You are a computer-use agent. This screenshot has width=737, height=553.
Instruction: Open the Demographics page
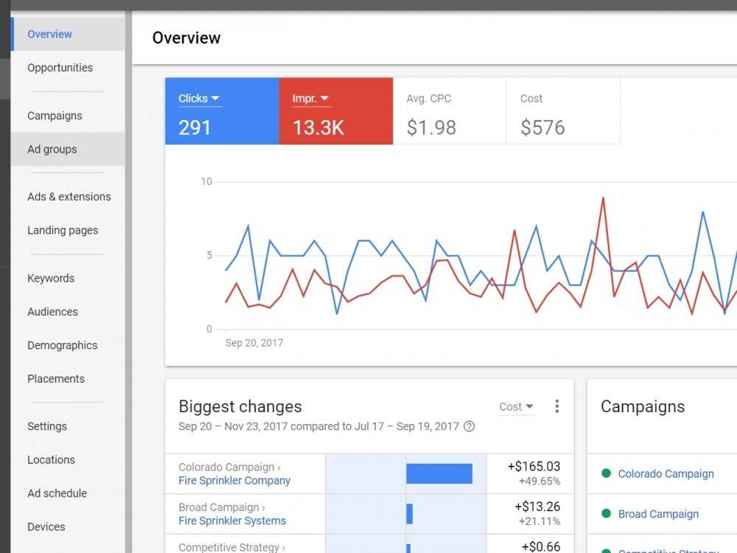(x=62, y=345)
